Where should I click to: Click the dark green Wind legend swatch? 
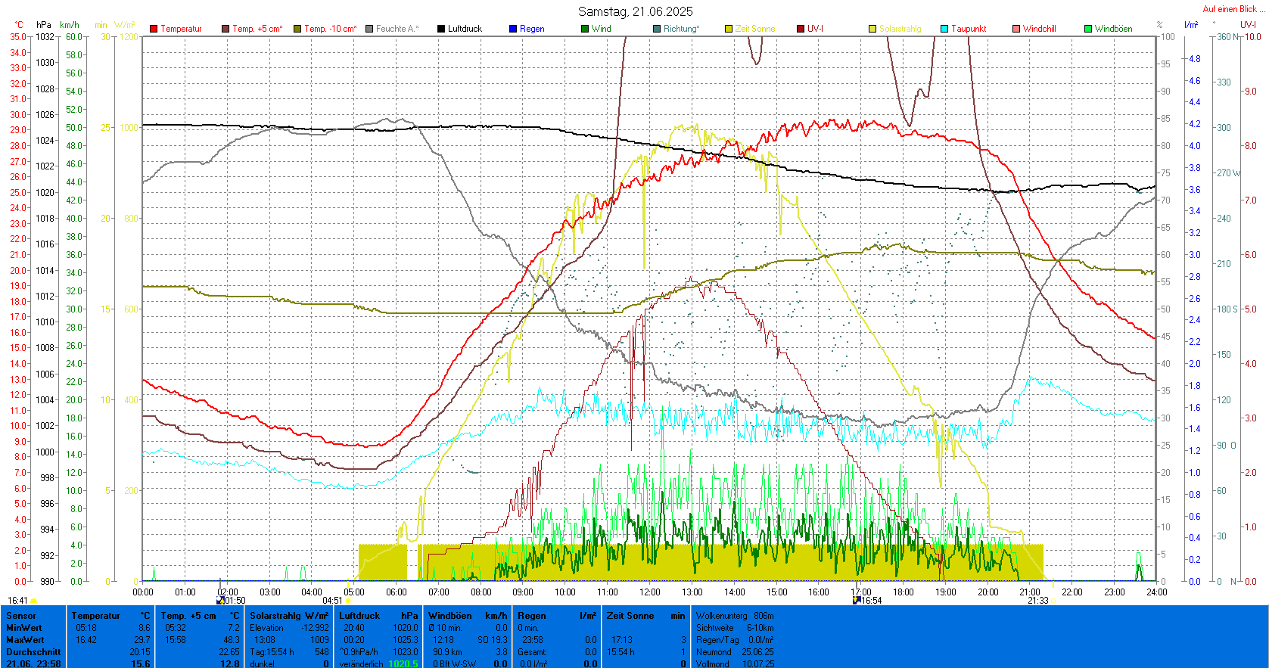click(585, 29)
